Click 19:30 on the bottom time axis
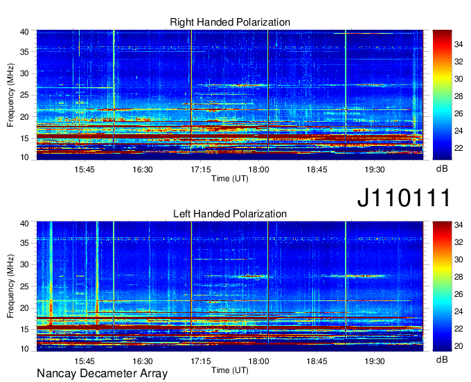This screenshot has height=382, width=471. click(x=375, y=361)
